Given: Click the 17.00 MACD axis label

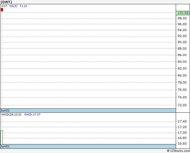Looking at the screenshot, I should click(182, 133).
